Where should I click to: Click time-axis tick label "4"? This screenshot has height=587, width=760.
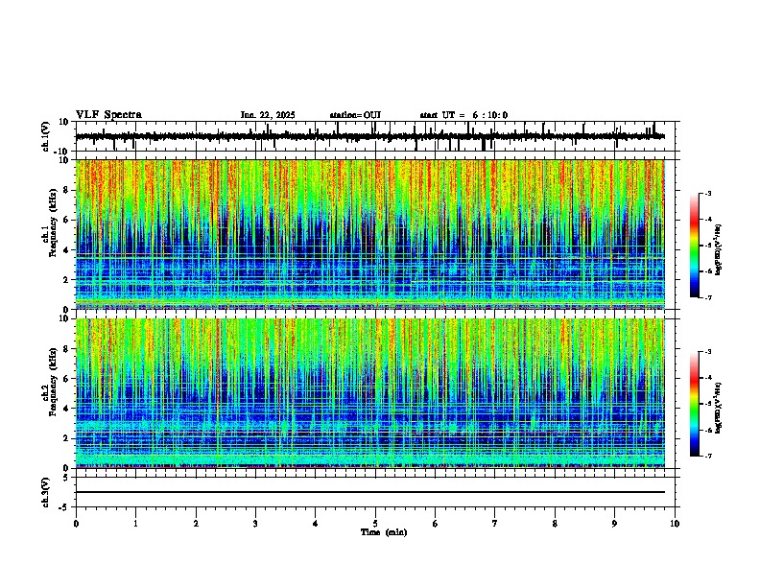coord(316,524)
